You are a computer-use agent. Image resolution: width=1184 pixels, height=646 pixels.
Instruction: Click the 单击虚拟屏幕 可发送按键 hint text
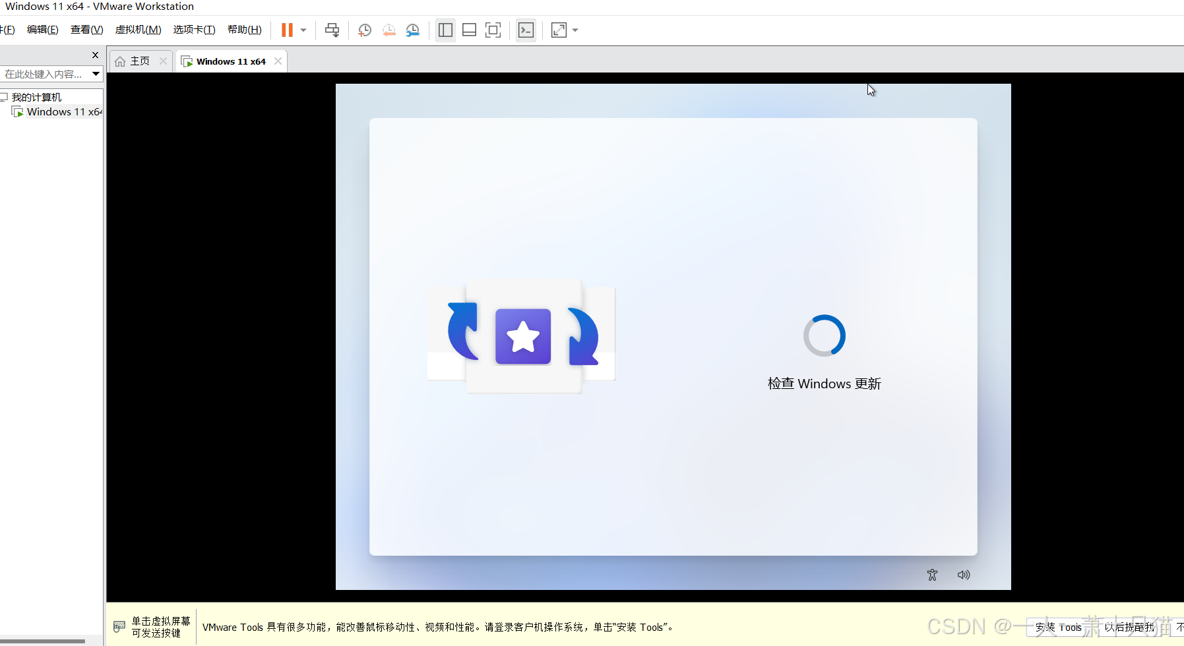(161, 627)
